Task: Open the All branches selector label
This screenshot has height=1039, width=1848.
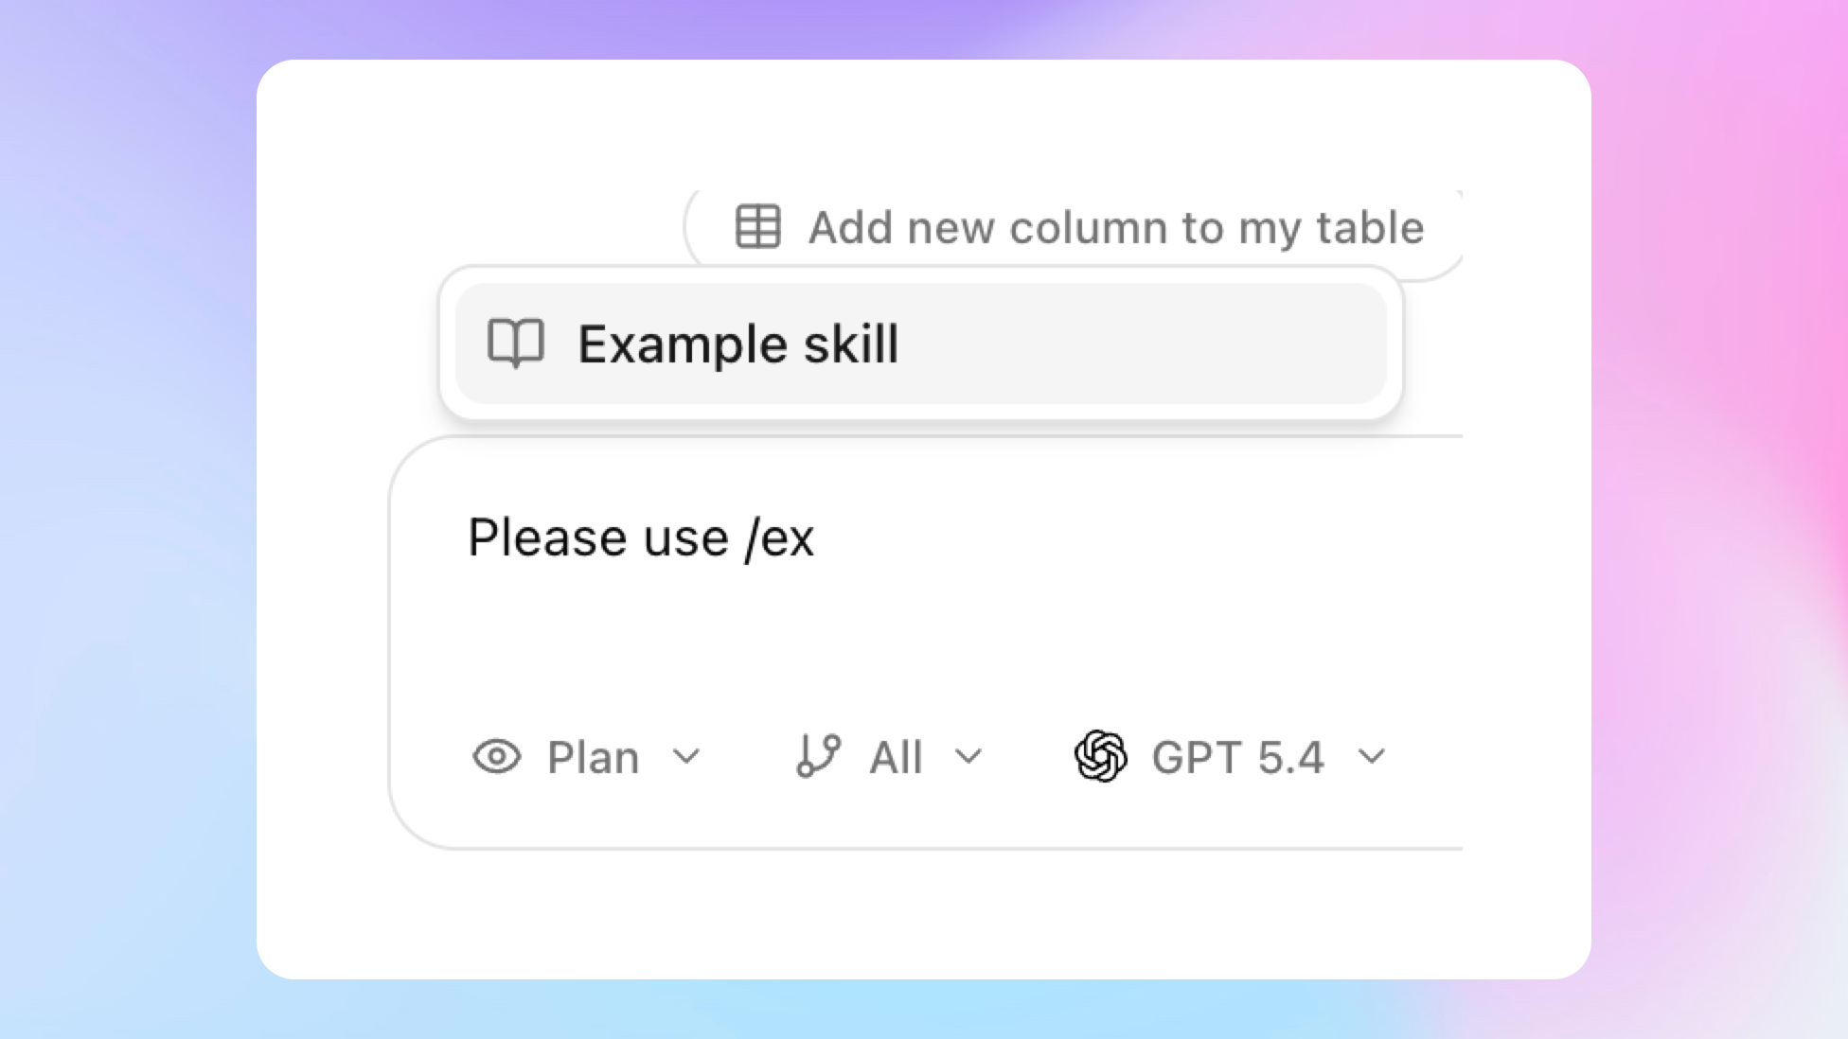Action: [896, 758]
